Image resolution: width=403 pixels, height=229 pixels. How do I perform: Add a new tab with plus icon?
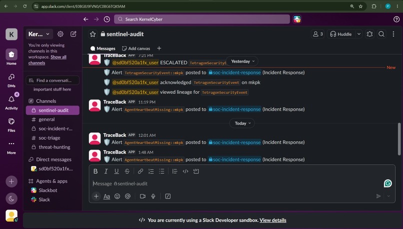[159, 48]
